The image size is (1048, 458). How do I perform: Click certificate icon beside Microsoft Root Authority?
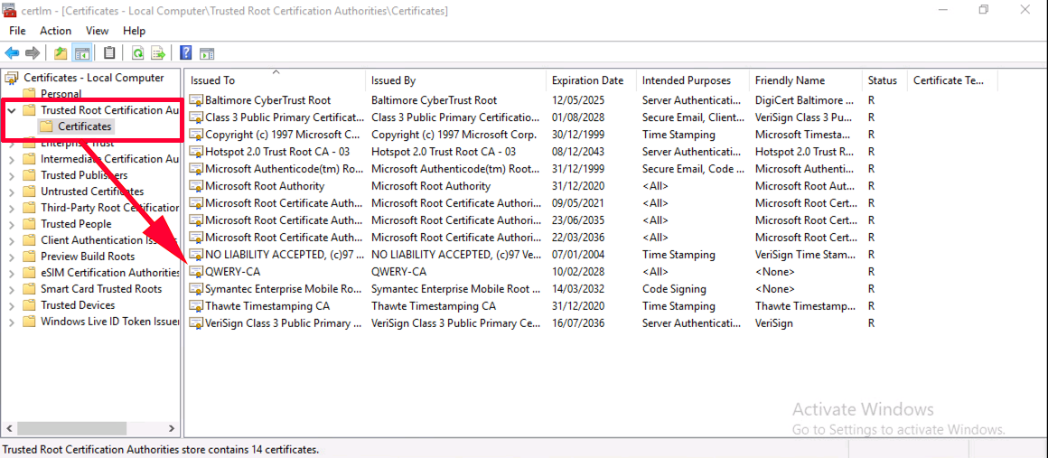click(196, 186)
